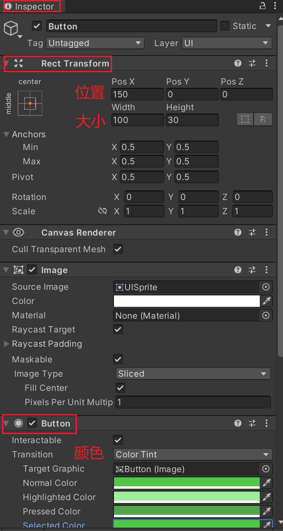This screenshot has width=283, height=531.
Task: Open the Layer dropdown
Action: pos(227,43)
